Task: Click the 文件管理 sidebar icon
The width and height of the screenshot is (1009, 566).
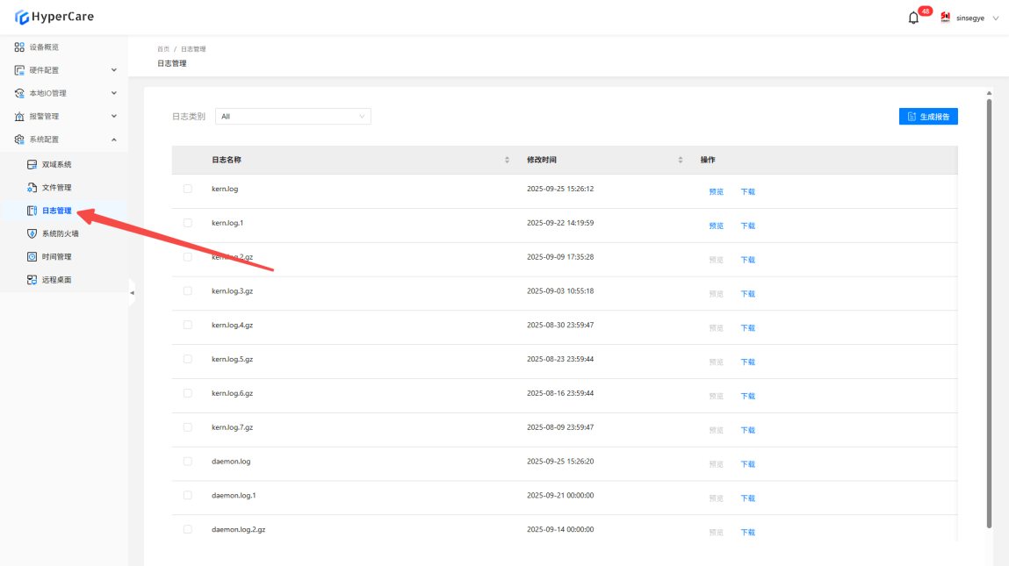Action: point(32,188)
